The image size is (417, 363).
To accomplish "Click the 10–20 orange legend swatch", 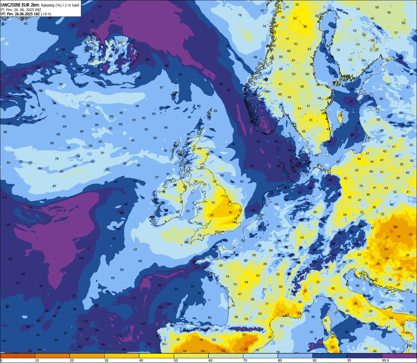I will (x=52, y=356).
